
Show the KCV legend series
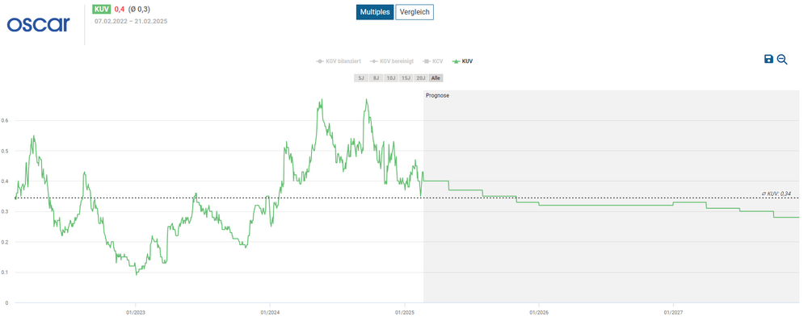coord(435,61)
